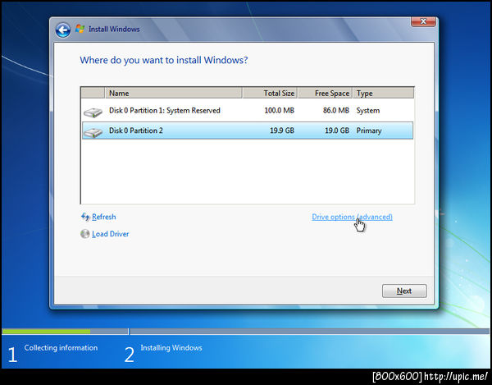This screenshot has height=385, width=492.
Task: Close the Install Windows dialog
Action: (x=423, y=21)
